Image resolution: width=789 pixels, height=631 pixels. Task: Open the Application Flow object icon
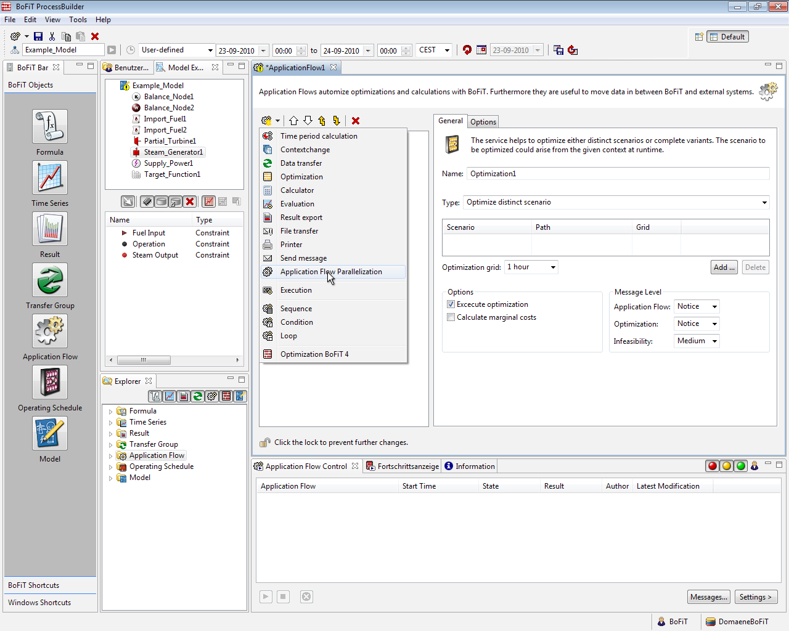[50, 331]
